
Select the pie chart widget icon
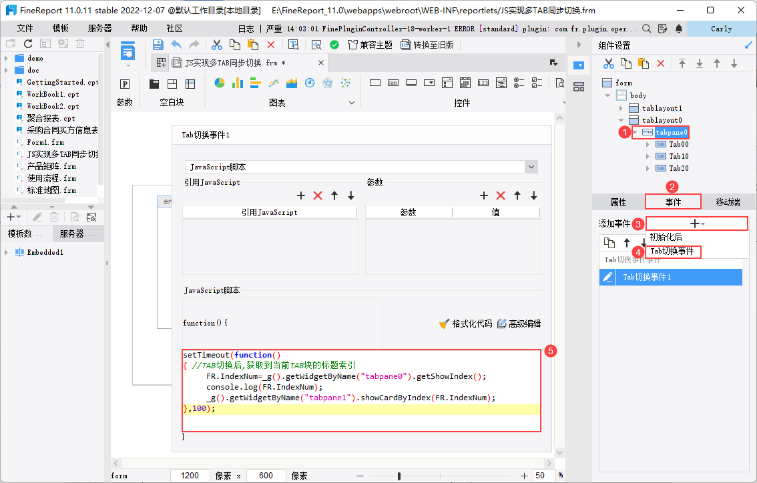[219, 83]
